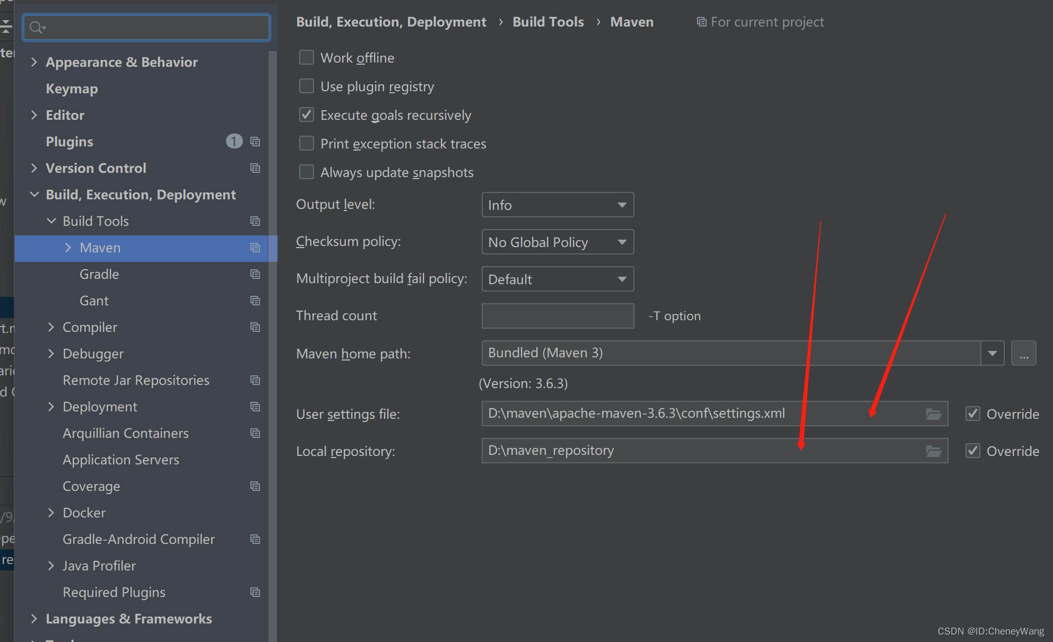Click project-level icon beside Required Plugins
Screen dimensions: 1053x642
[x=255, y=592]
